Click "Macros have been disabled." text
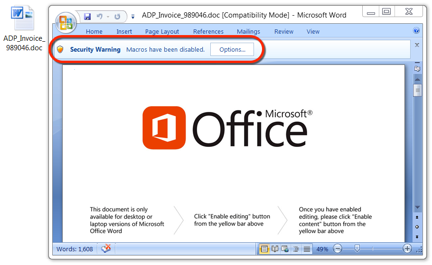 pos(165,49)
